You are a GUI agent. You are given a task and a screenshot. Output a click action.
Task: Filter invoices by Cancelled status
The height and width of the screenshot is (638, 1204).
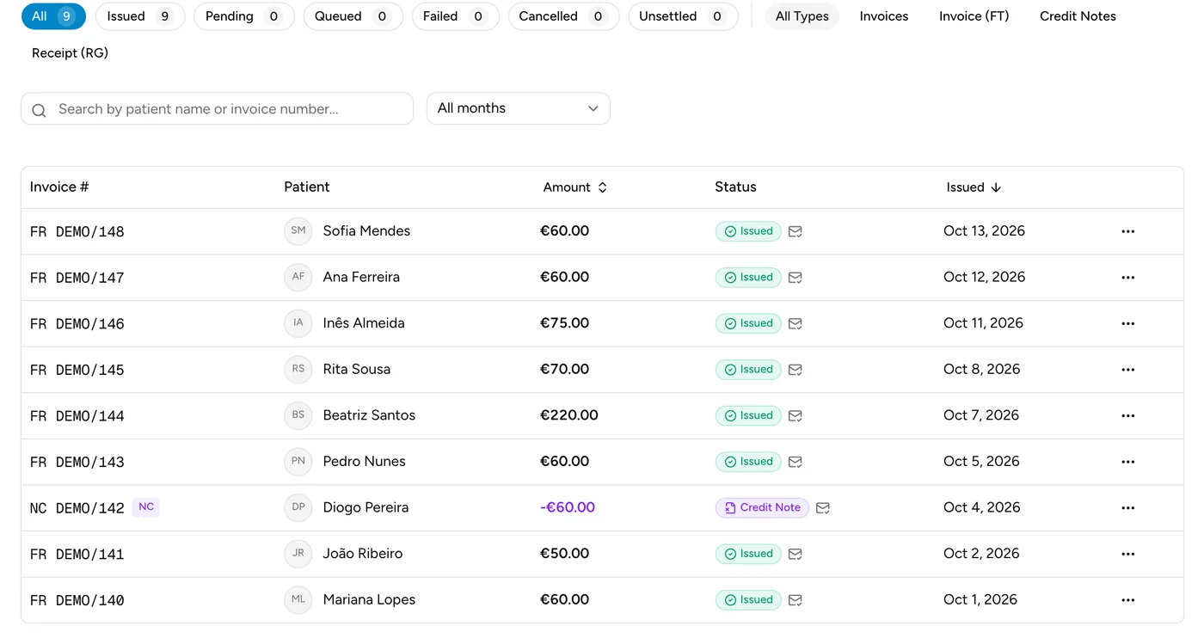564,16
